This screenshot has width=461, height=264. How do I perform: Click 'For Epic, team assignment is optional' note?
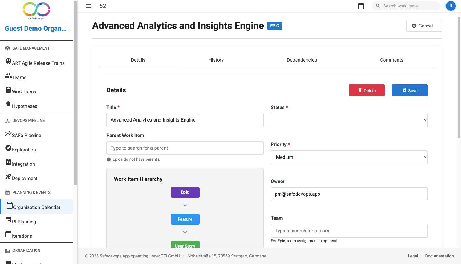tap(304, 241)
